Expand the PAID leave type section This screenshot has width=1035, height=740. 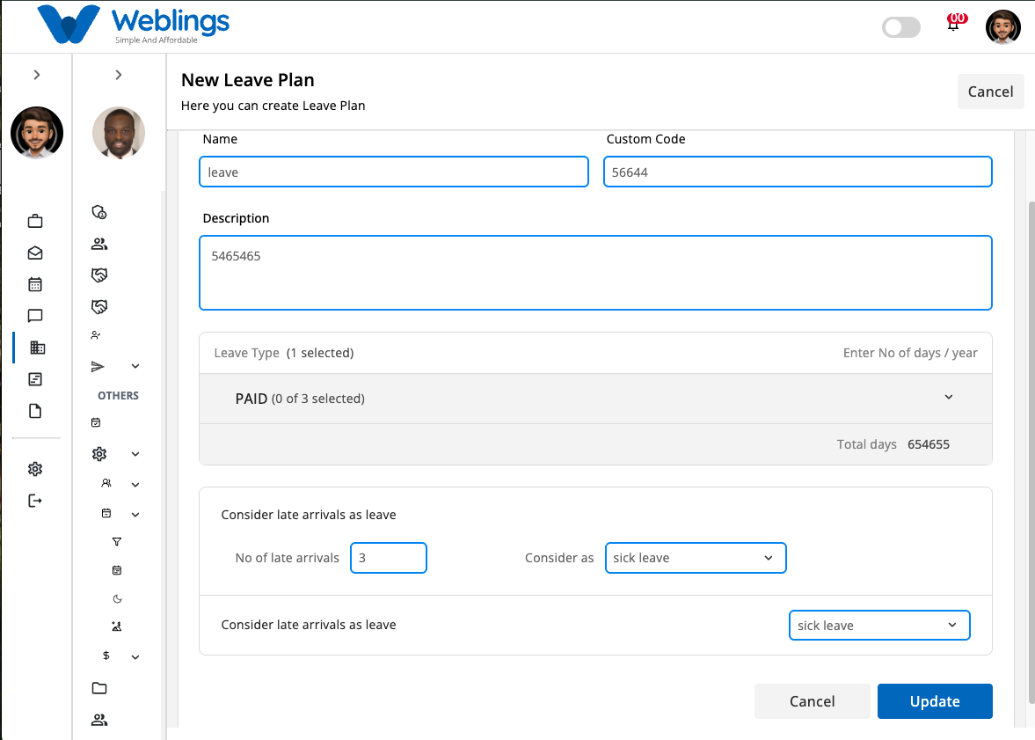point(595,399)
